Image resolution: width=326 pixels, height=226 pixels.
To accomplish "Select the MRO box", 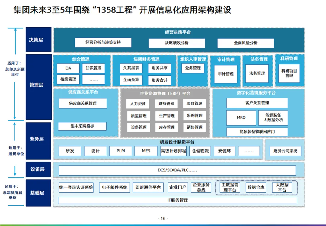I will click(241, 118).
